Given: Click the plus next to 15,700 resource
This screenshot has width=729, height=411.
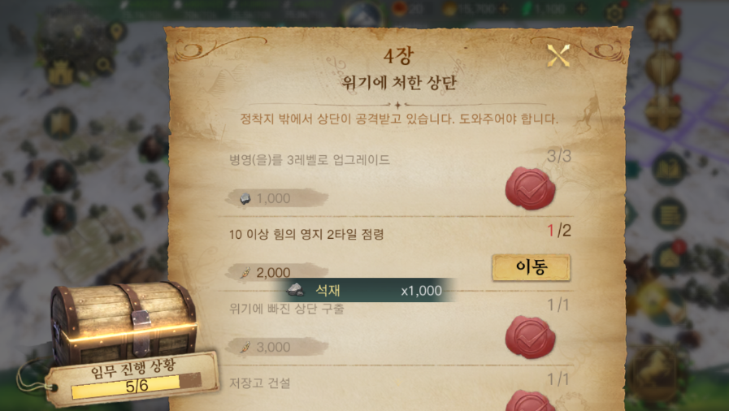Looking at the screenshot, I should [504, 8].
